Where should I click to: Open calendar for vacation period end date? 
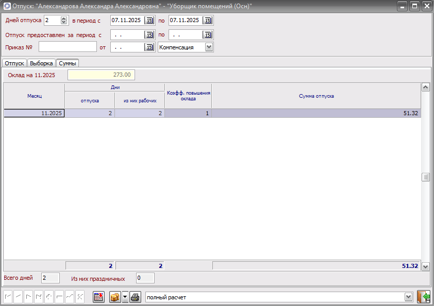(x=208, y=21)
